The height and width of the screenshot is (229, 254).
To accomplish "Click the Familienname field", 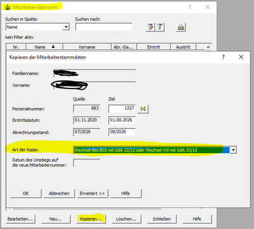I will pos(94,73).
